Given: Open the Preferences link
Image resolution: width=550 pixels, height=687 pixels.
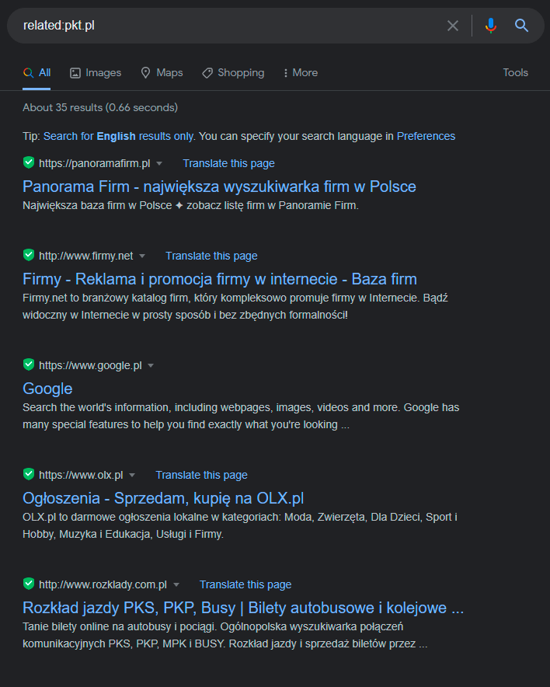Looking at the screenshot, I should (426, 136).
